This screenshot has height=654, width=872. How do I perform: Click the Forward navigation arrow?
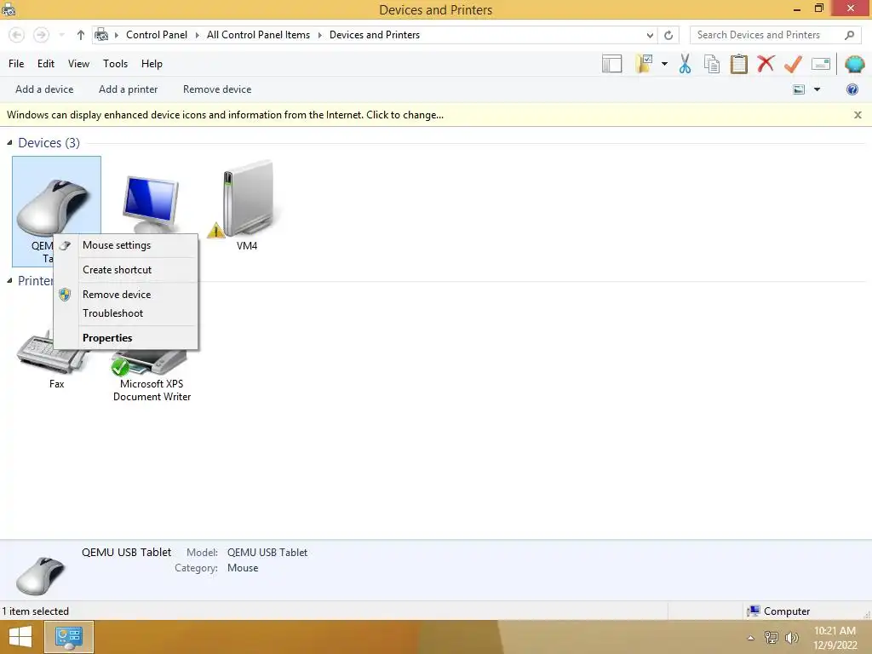41,35
